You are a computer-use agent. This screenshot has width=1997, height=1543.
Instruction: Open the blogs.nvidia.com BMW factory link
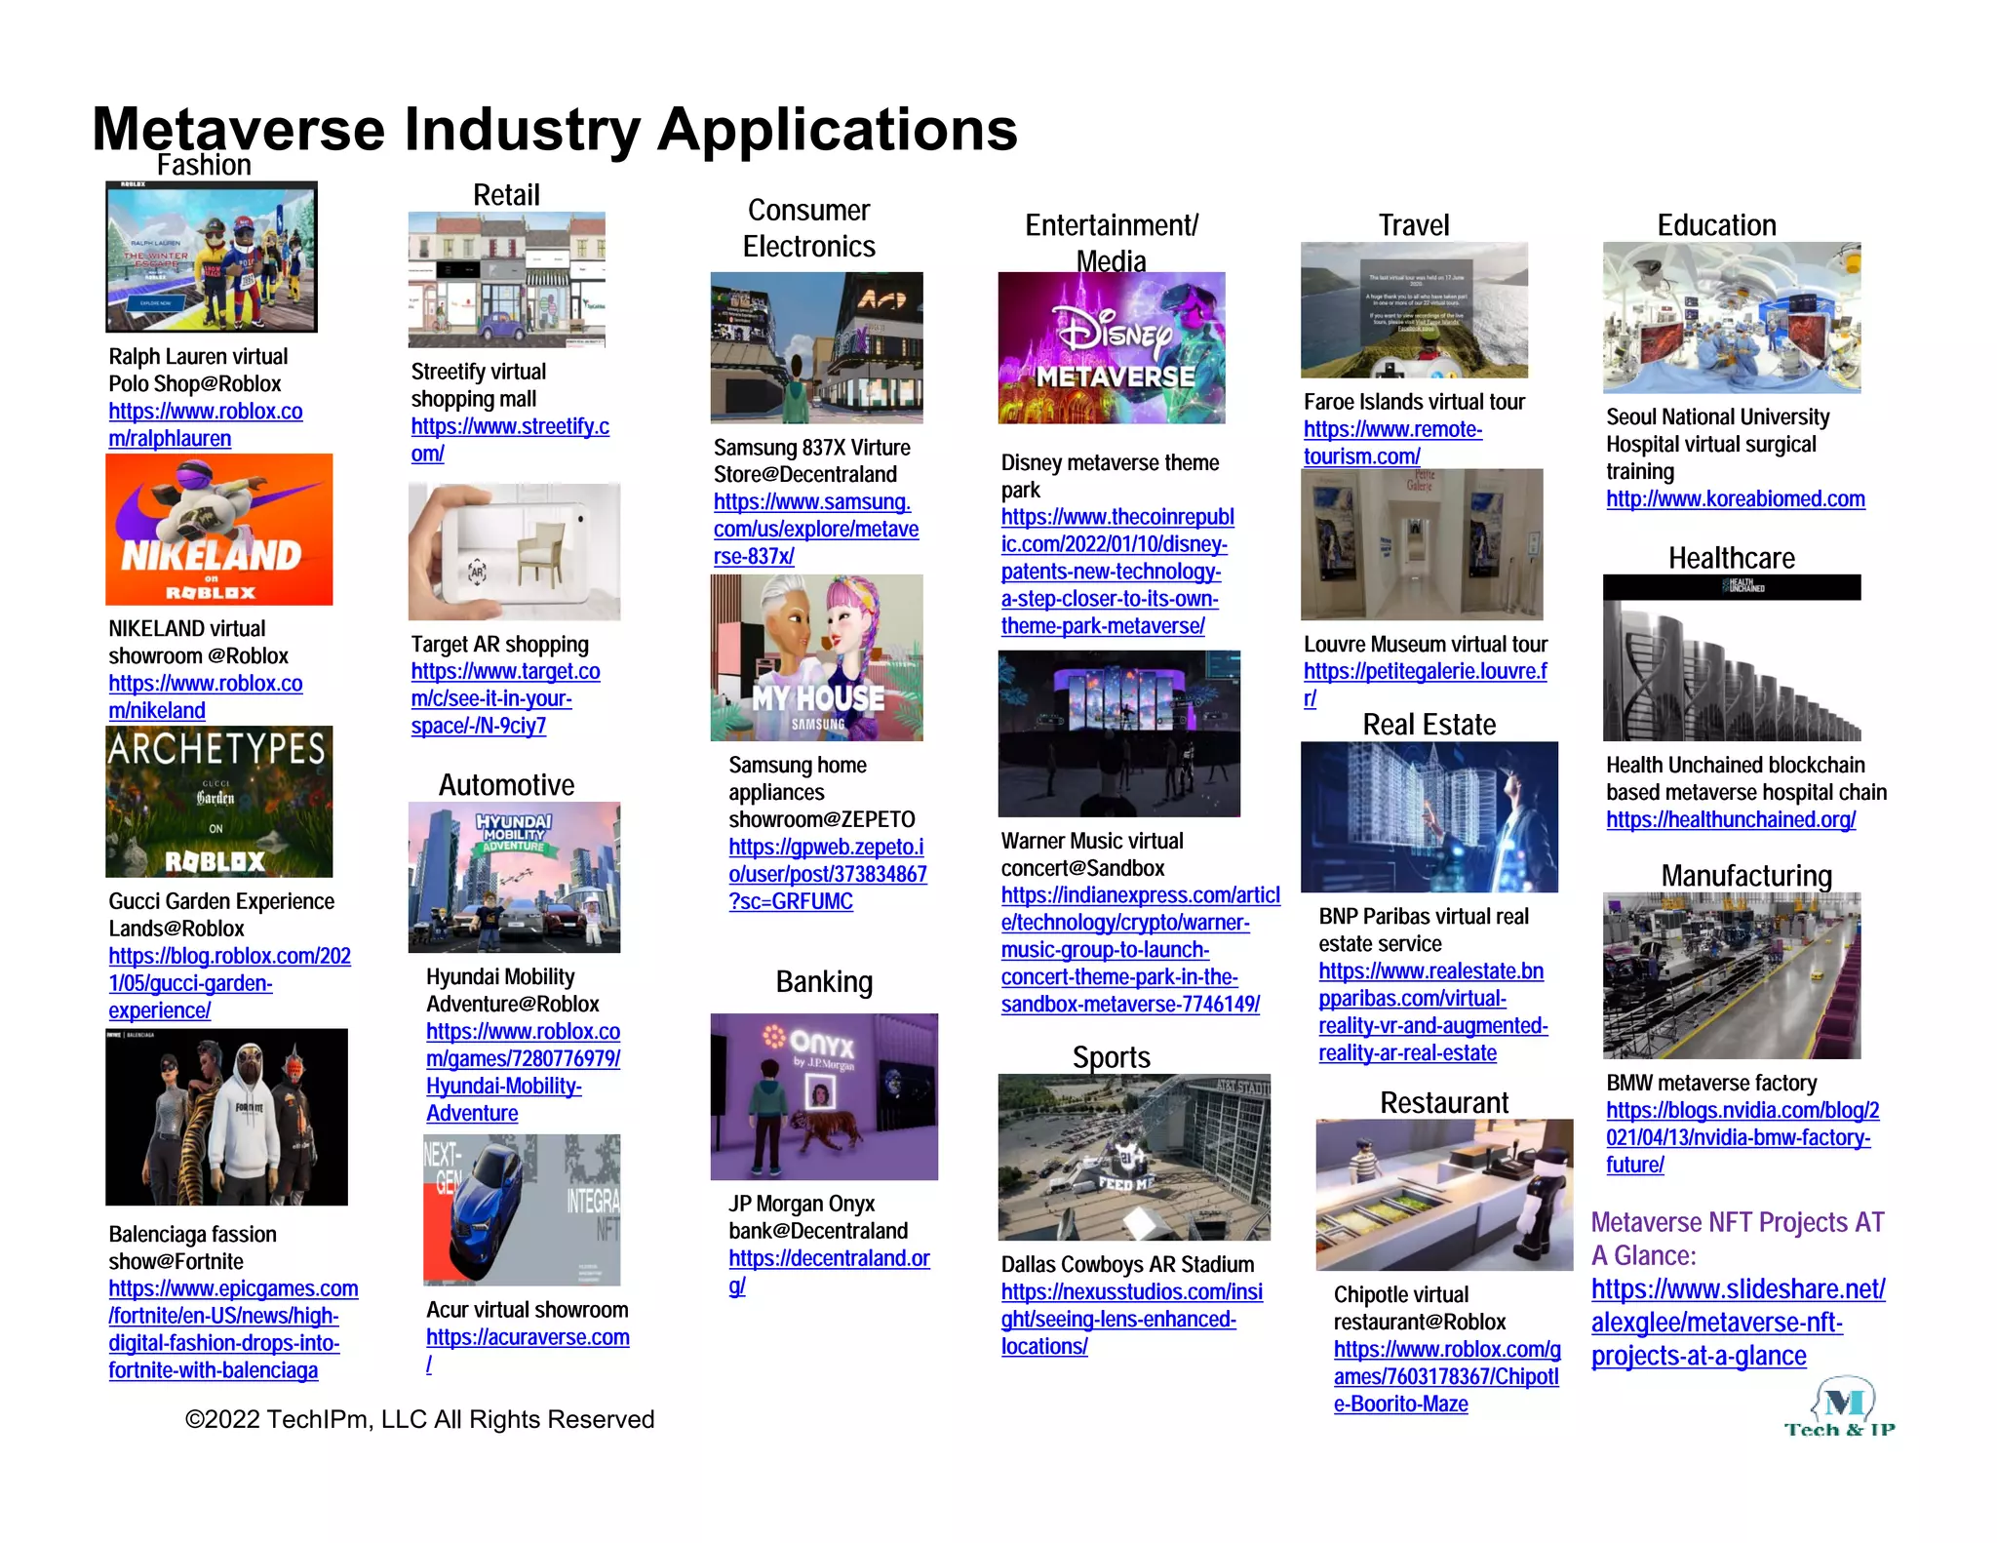[1743, 1137]
